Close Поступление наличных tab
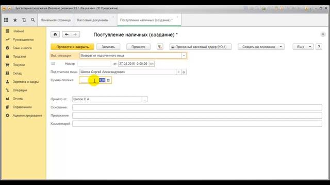Image resolution: width=330 pixels, height=185 pixels. 177,17
